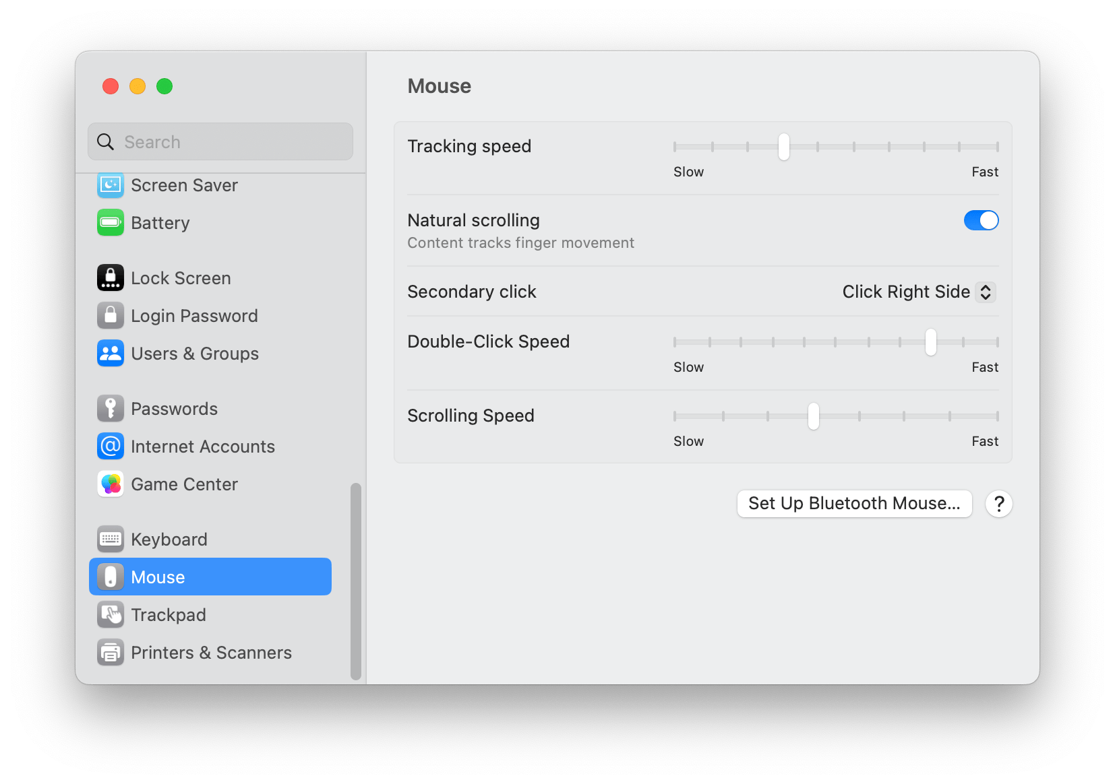
Task: Open Internet Accounts settings
Action: 110,446
